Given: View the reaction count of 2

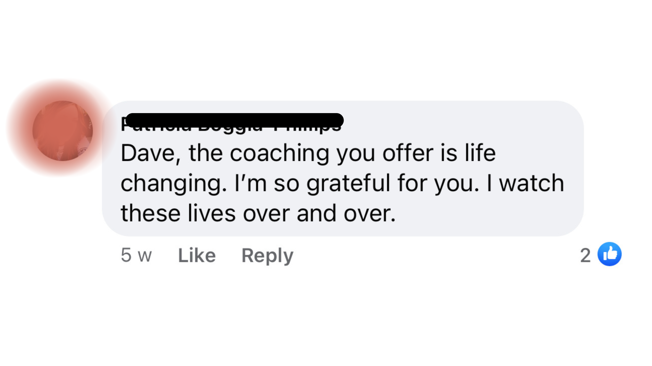Looking at the screenshot, I should [585, 255].
